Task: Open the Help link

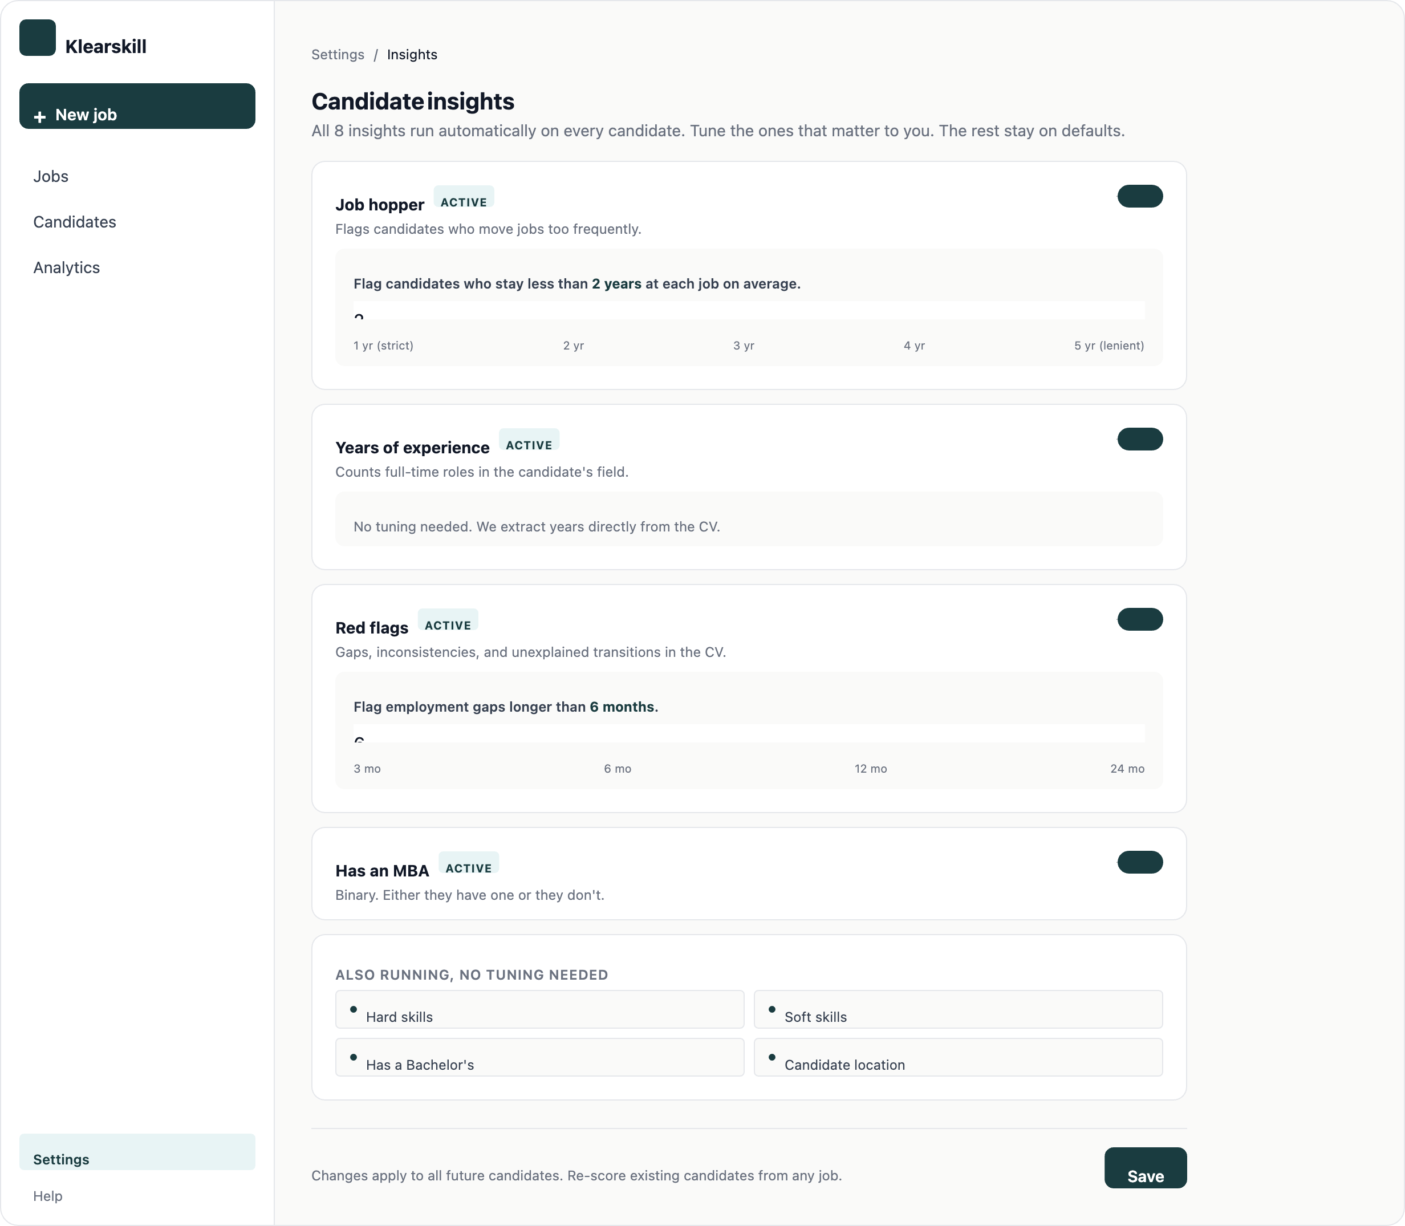Action: [48, 1196]
